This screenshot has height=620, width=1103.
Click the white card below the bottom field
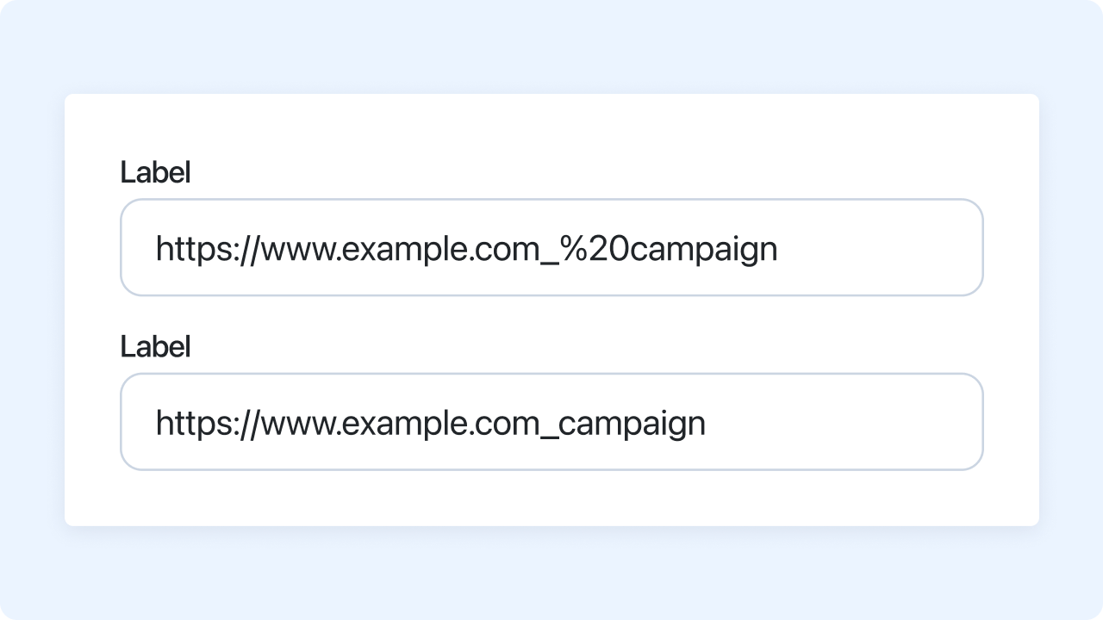coord(551,498)
